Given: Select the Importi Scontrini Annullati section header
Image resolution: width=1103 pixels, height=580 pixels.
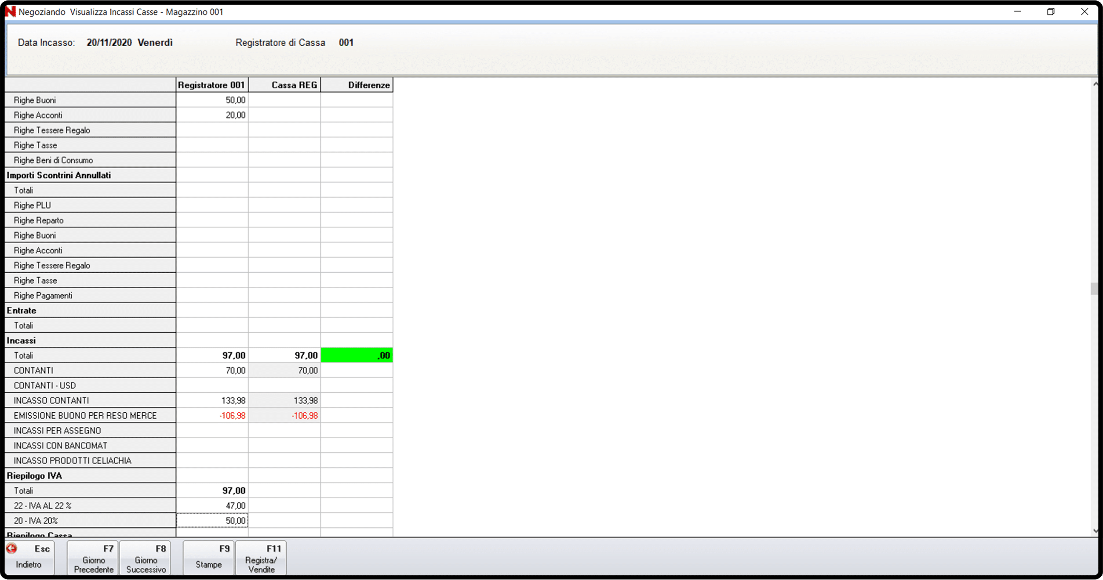Looking at the screenshot, I should click(90, 175).
